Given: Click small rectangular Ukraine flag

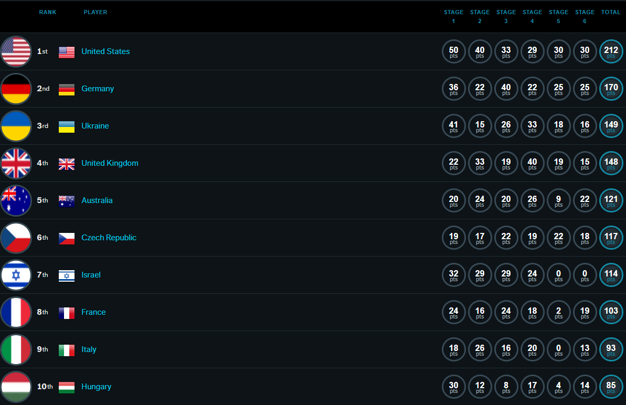Looking at the screenshot, I should tap(67, 127).
